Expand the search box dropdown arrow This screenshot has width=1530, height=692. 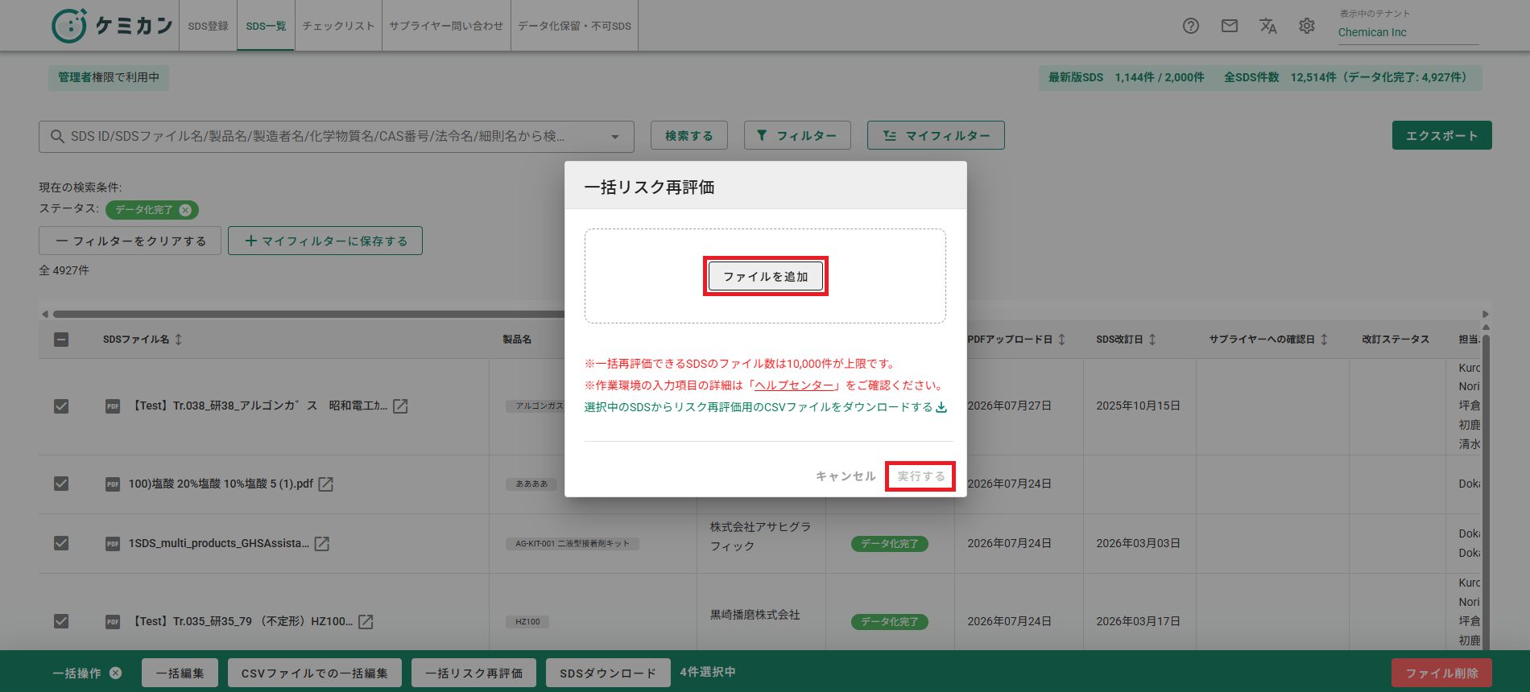point(615,137)
